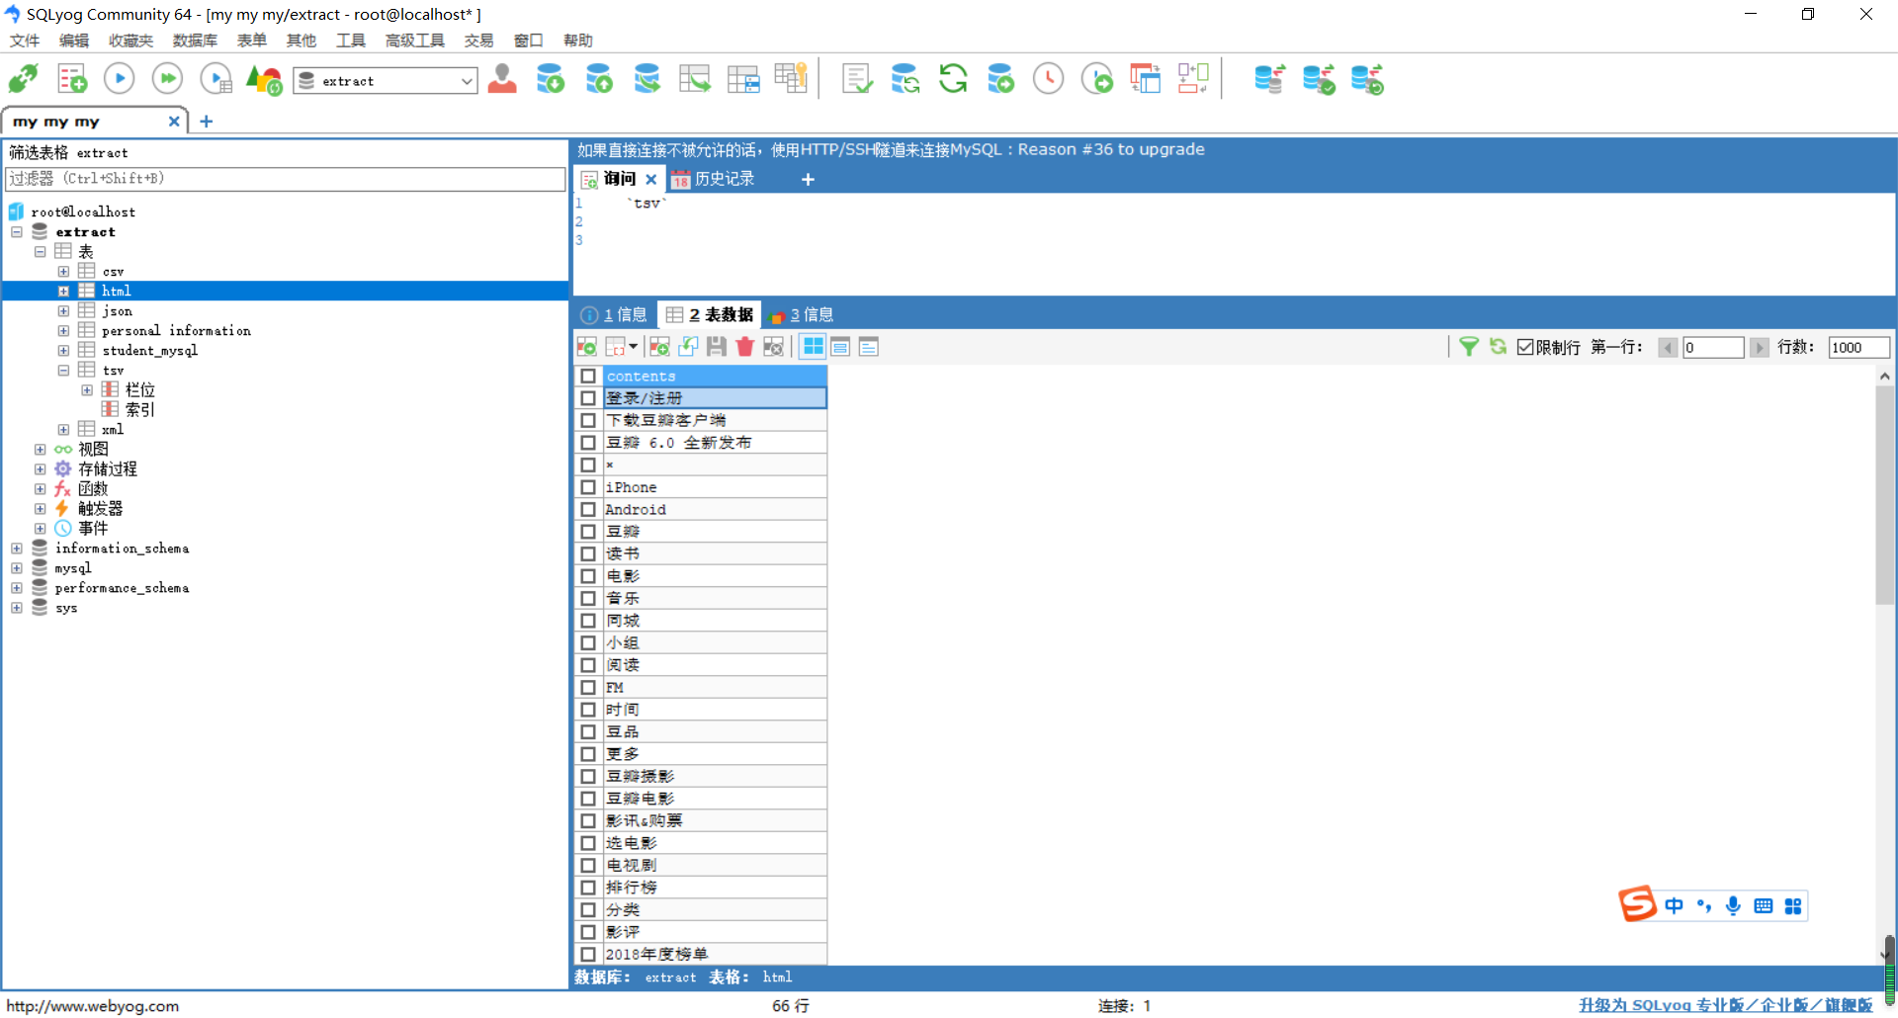Image resolution: width=1898 pixels, height=1018 pixels.
Task: Toggle the 限制行 checkbox
Action: [1525, 347]
